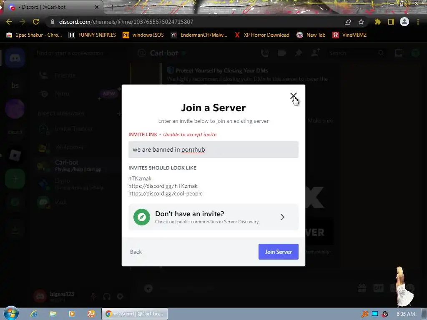Open the Extensions puzzle icon
427x320 pixels.
click(x=377, y=22)
